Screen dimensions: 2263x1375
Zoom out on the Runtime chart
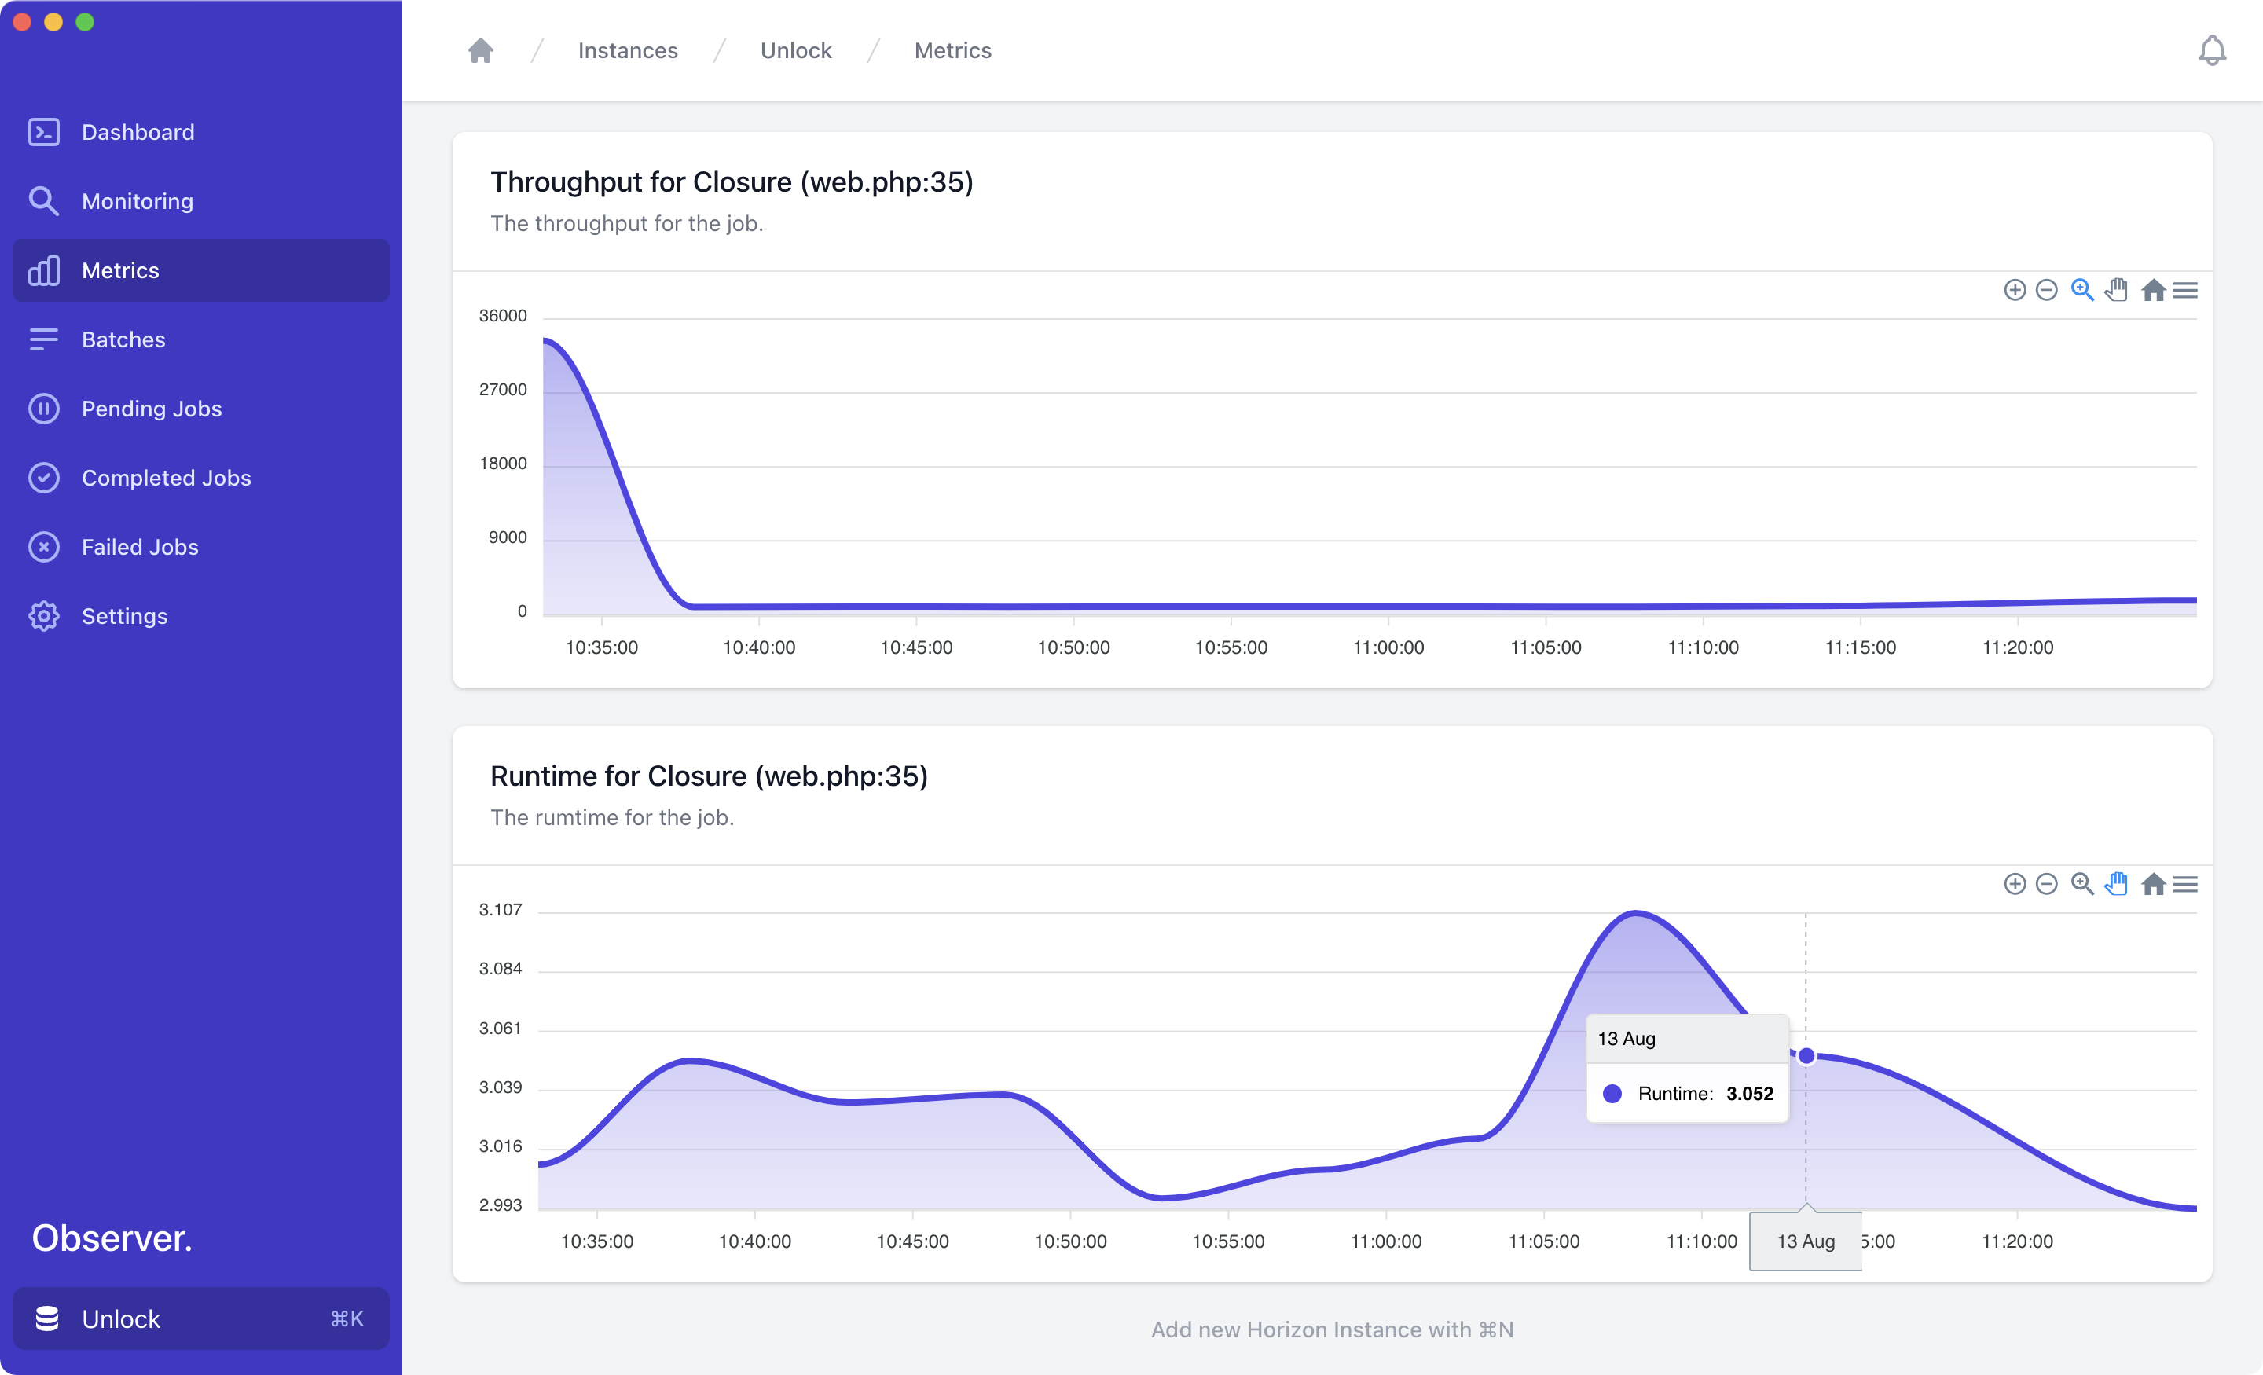coord(2046,885)
